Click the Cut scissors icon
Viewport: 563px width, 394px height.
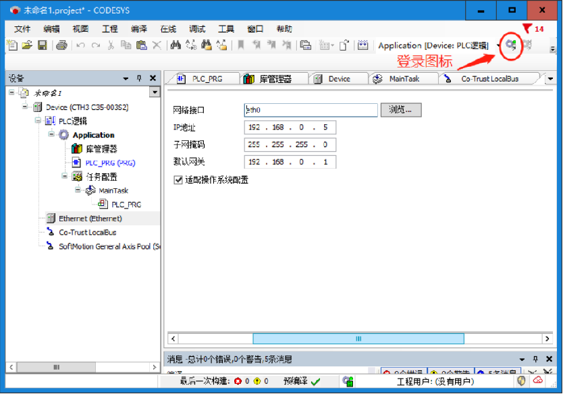[x=111, y=45]
